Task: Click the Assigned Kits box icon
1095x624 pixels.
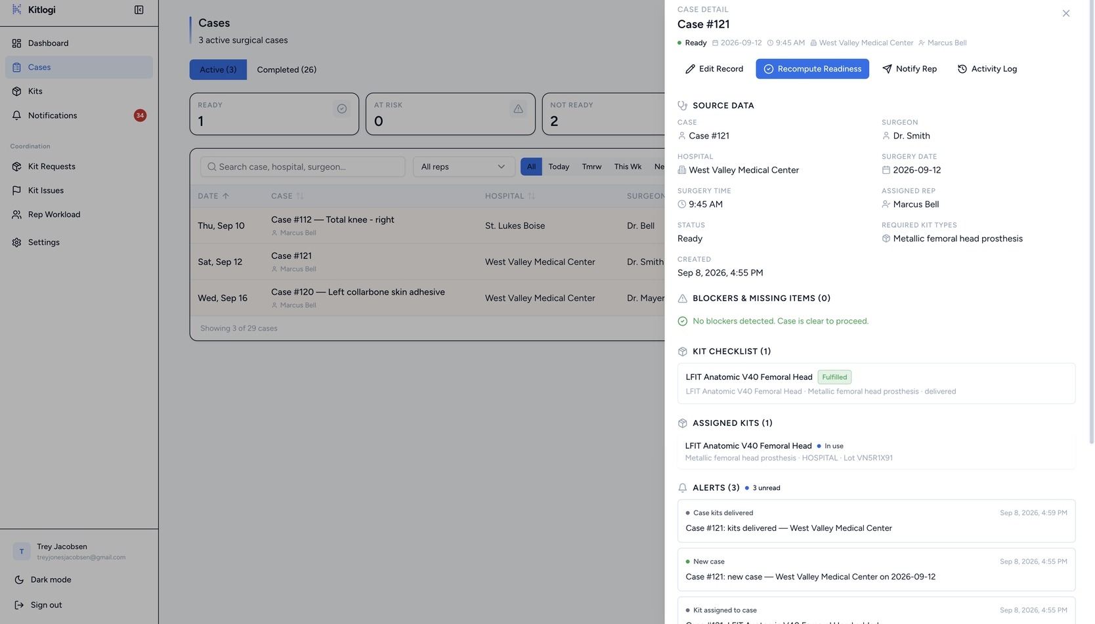Action: (682, 423)
